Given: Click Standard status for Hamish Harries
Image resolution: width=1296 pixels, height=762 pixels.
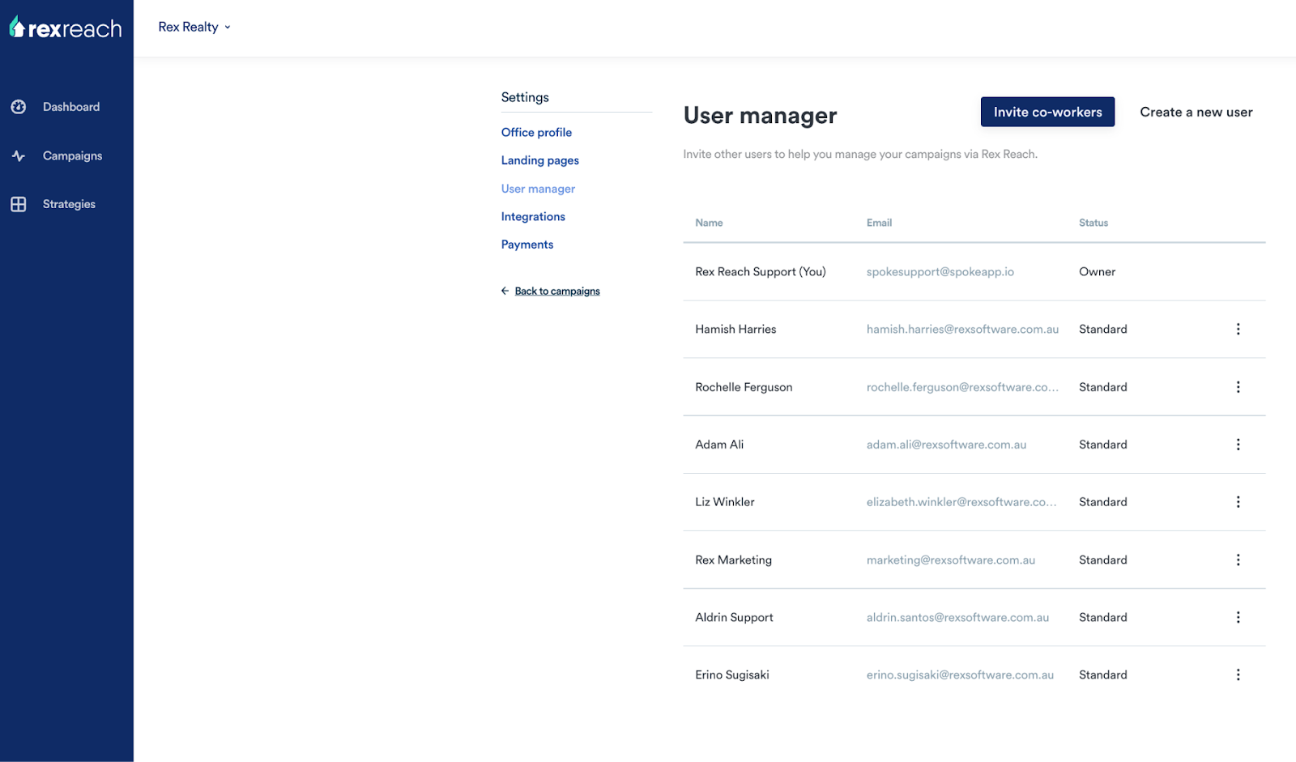Looking at the screenshot, I should click(1102, 329).
